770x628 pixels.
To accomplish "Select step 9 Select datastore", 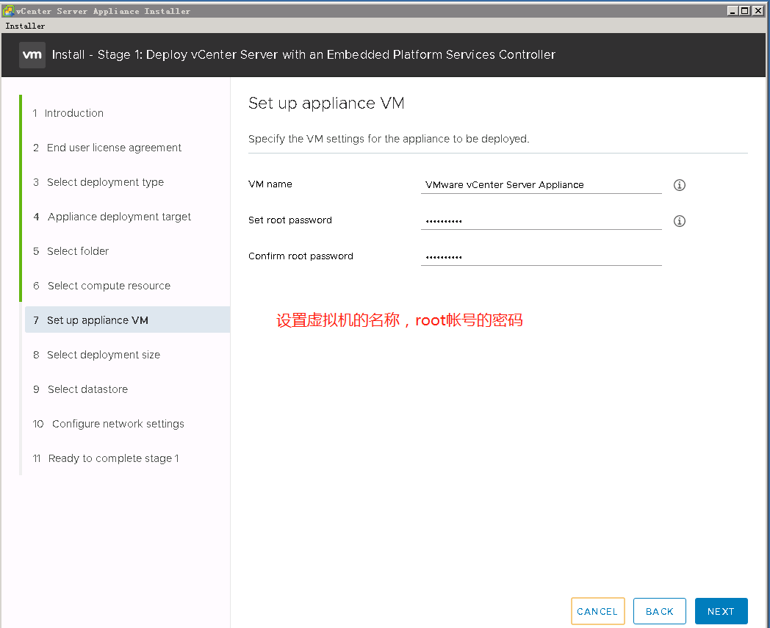I will click(80, 389).
